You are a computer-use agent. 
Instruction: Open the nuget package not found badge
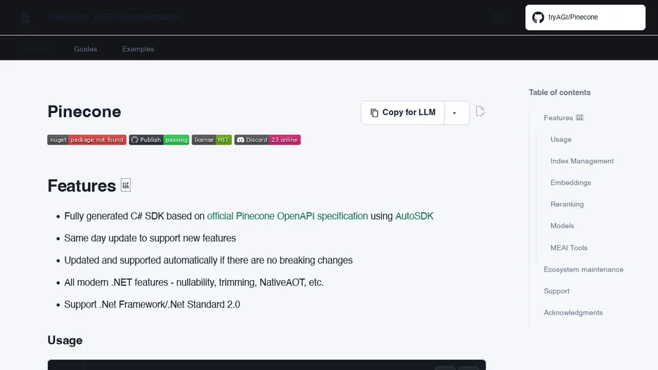(x=87, y=140)
